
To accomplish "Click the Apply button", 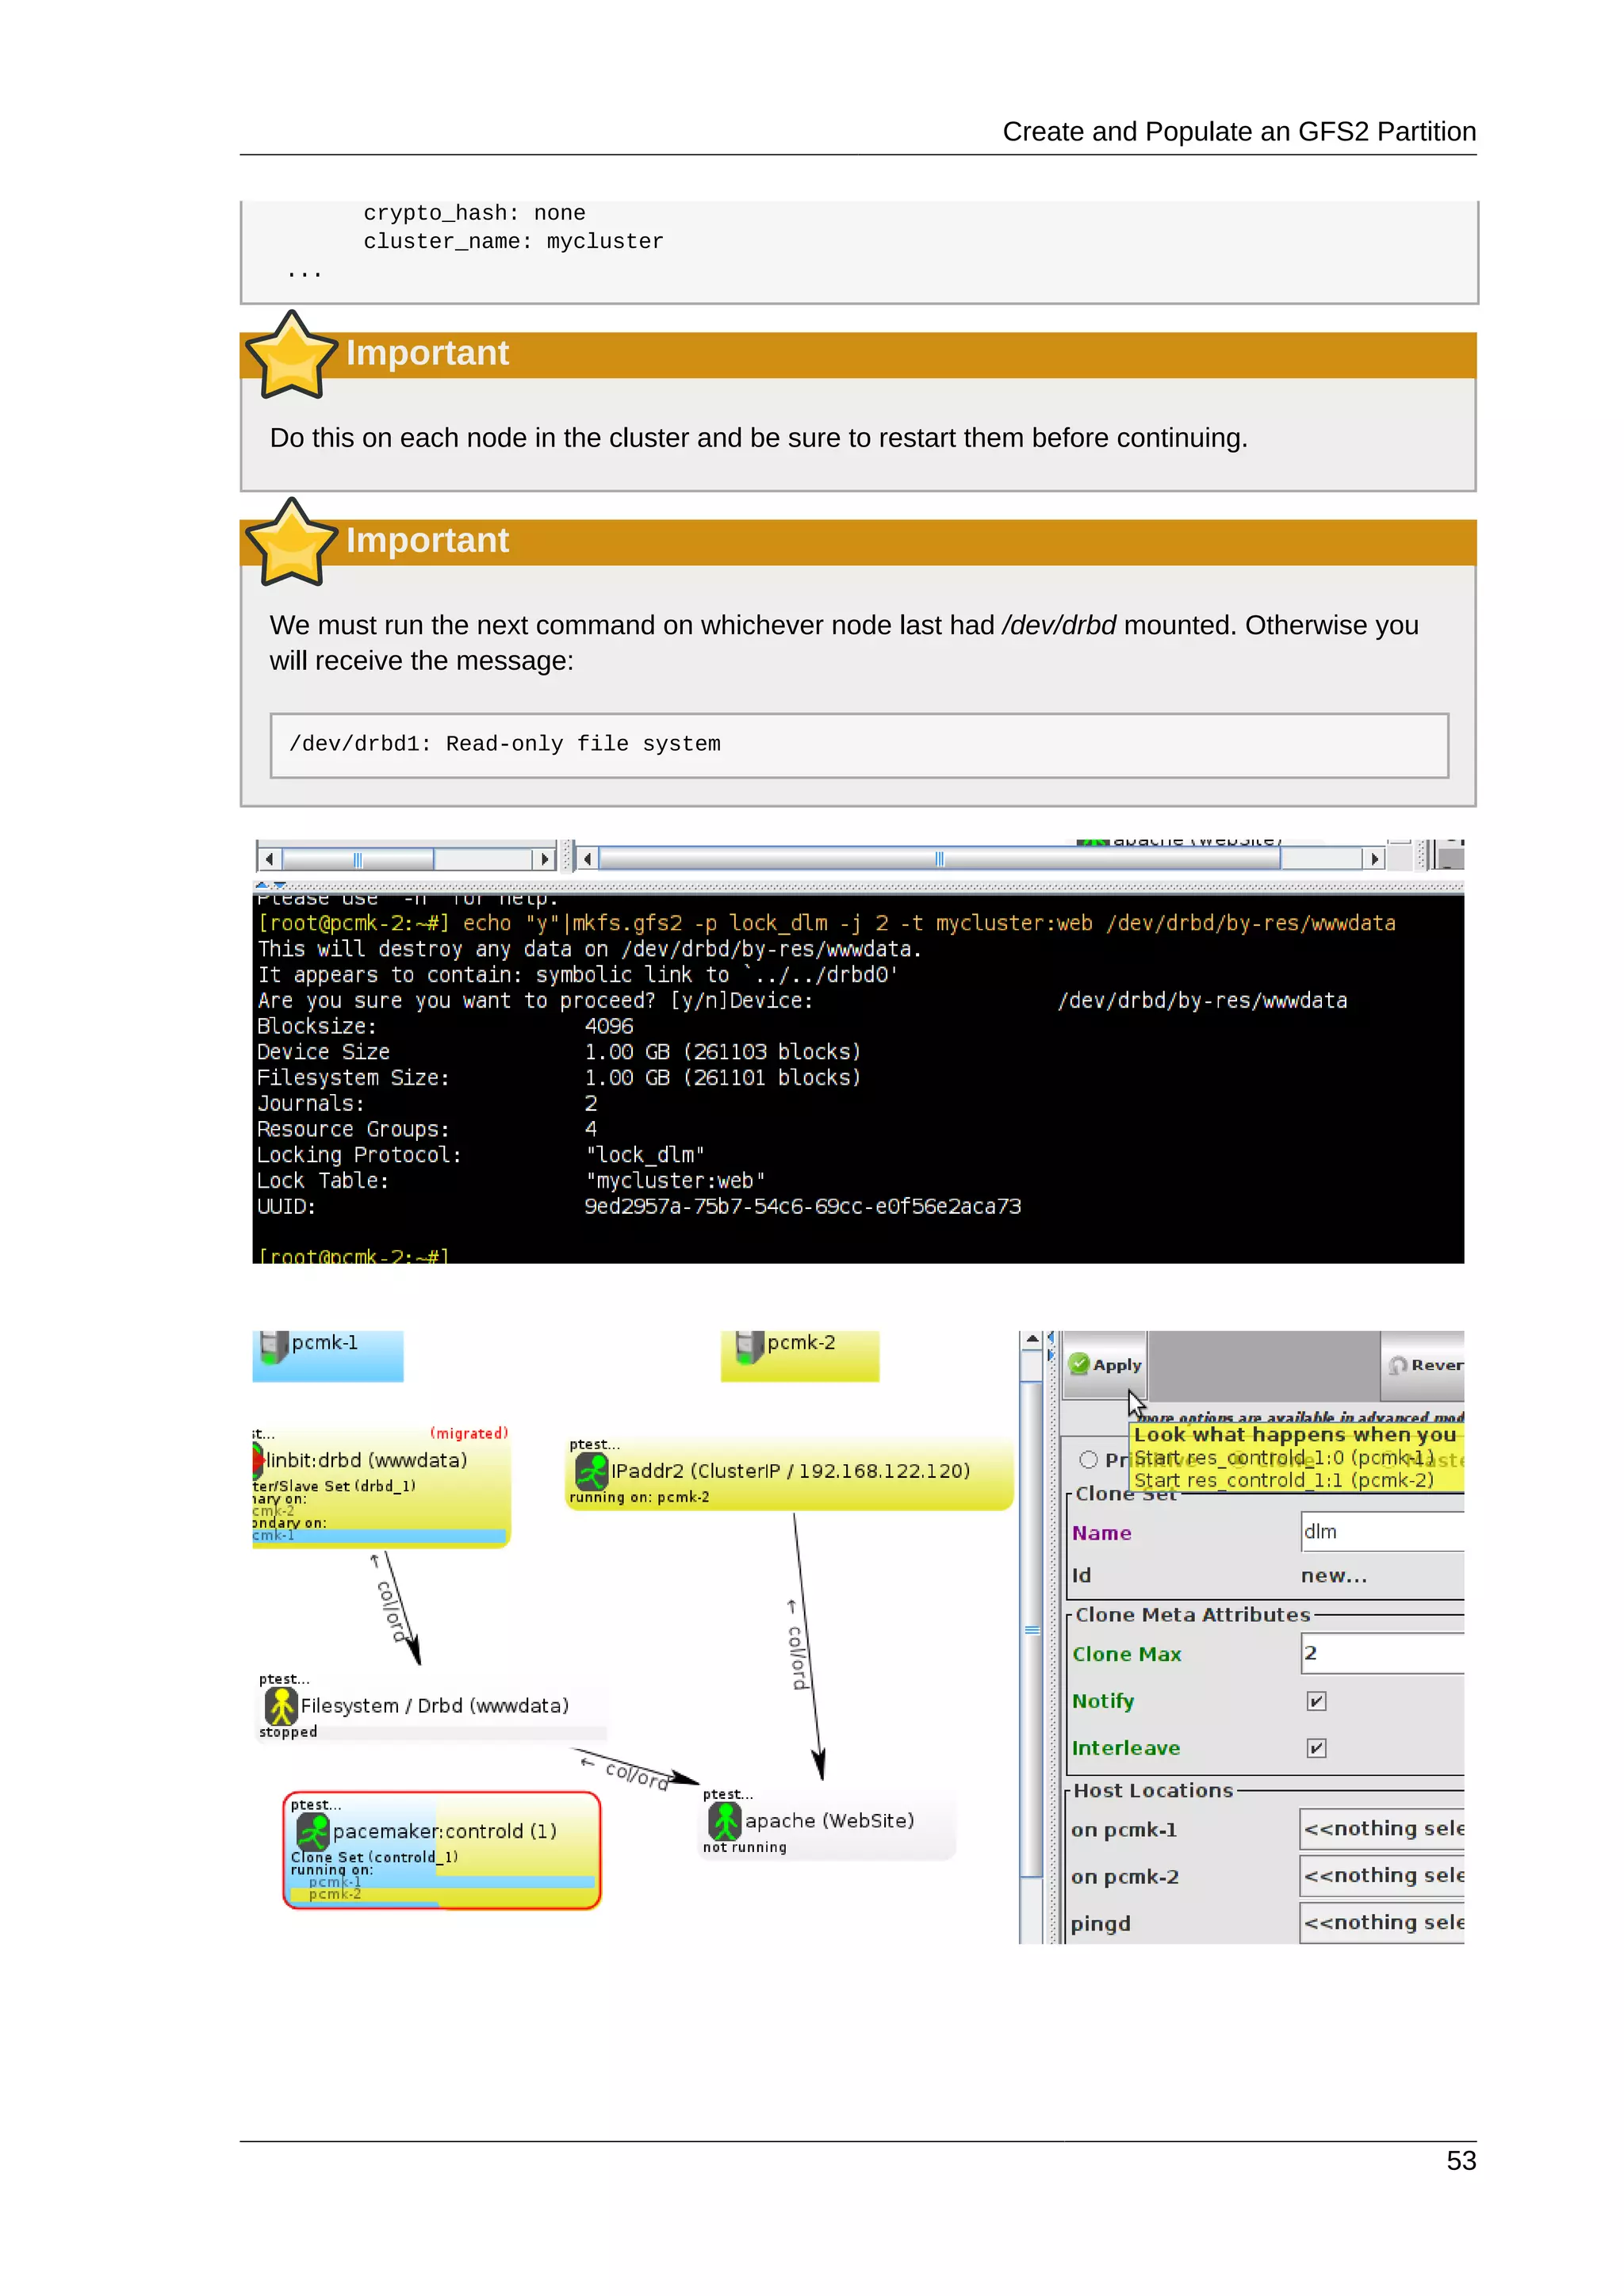I will 1105,1365.
